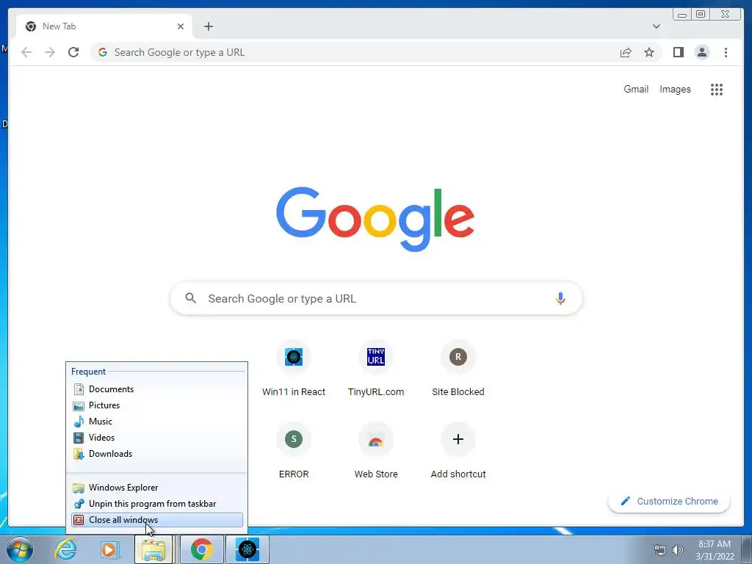Open the Chrome three-dot menu
This screenshot has height=564, width=752.
pyautogui.click(x=726, y=52)
